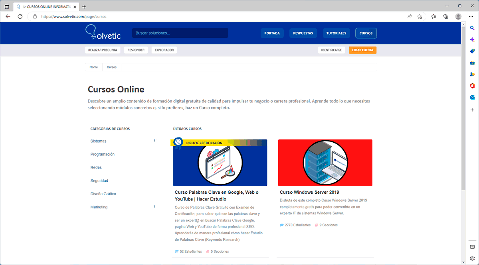Click the CATEGORIAS DE CURSOS heading
479x265 pixels.
coord(110,129)
